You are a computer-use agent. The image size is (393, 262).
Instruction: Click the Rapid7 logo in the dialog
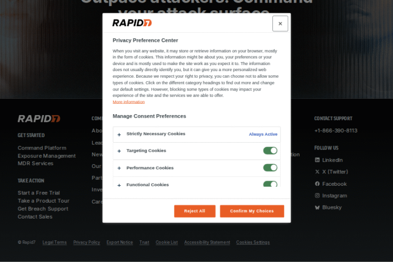click(x=132, y=23)
